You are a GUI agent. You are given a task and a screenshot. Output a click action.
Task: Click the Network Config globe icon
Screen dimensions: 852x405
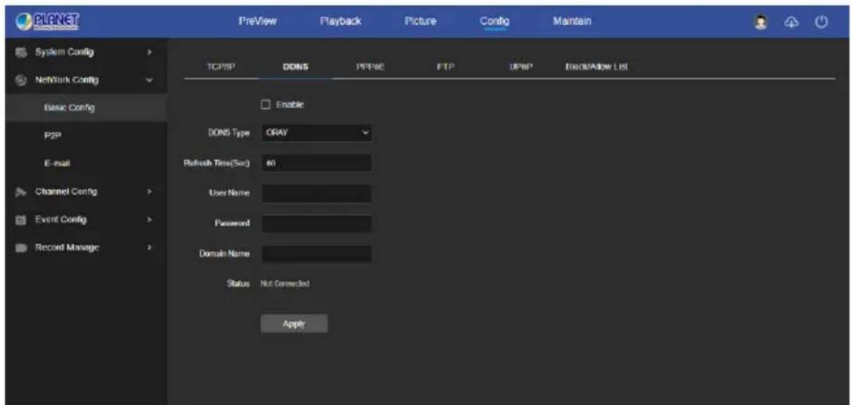(19, 80)
